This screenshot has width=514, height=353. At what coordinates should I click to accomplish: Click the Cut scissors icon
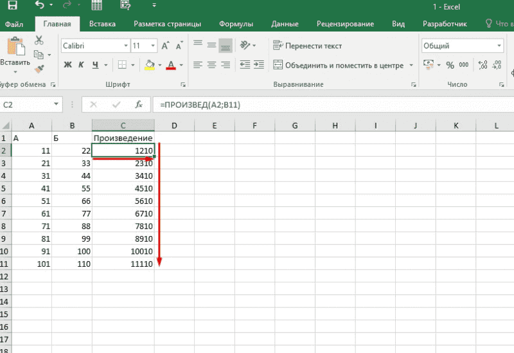(39, 40)
